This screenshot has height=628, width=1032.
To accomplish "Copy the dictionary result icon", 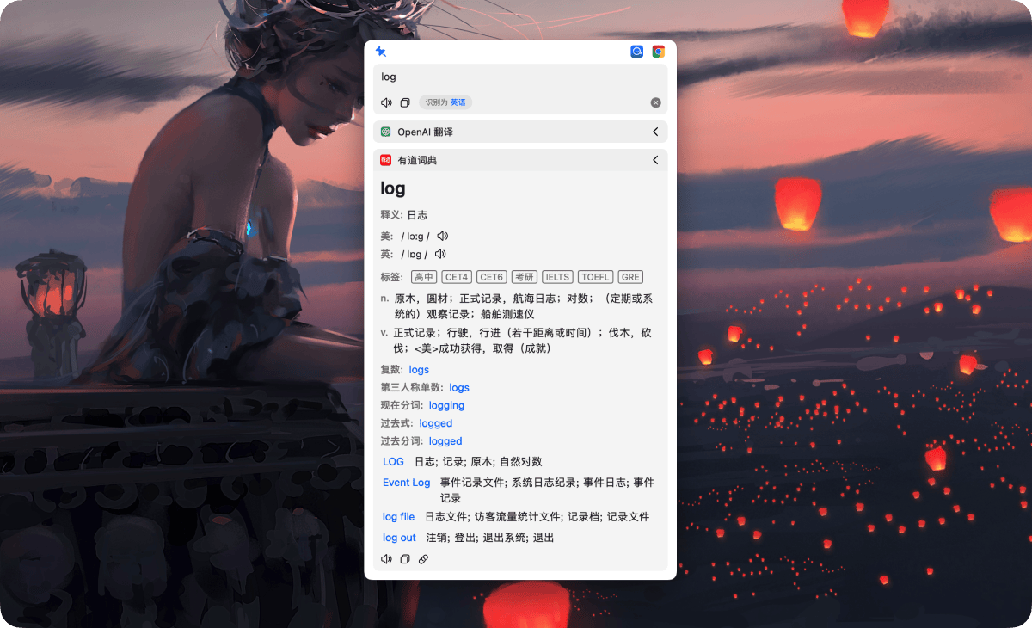I will click(405, 559).
